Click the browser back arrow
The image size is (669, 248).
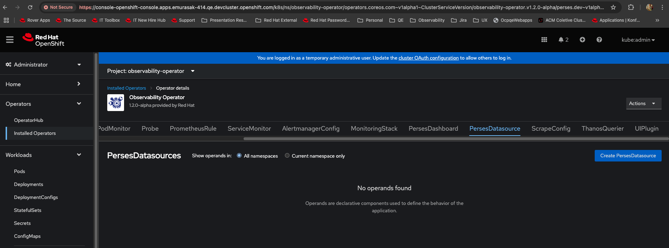point(5,7)
